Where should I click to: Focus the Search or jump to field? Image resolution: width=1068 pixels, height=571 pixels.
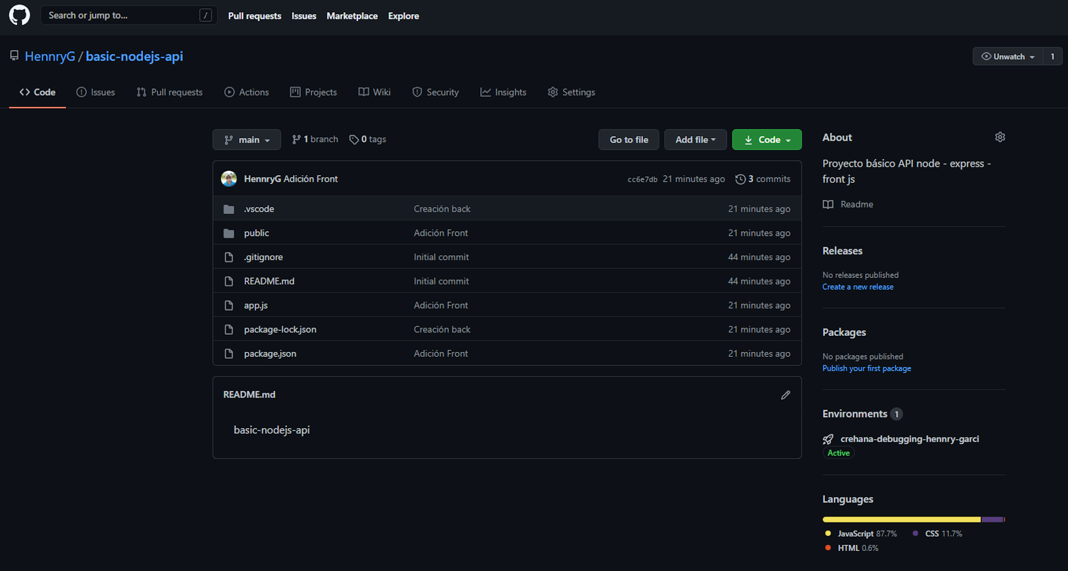click(122, 16)
